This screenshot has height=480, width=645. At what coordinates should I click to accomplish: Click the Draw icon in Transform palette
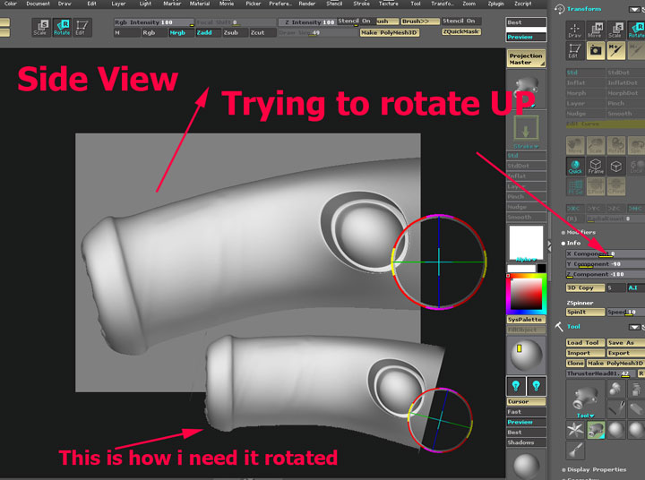[574, 30]
